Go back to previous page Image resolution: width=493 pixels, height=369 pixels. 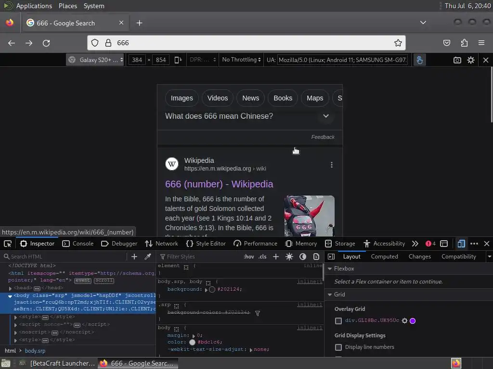point(12,43)
